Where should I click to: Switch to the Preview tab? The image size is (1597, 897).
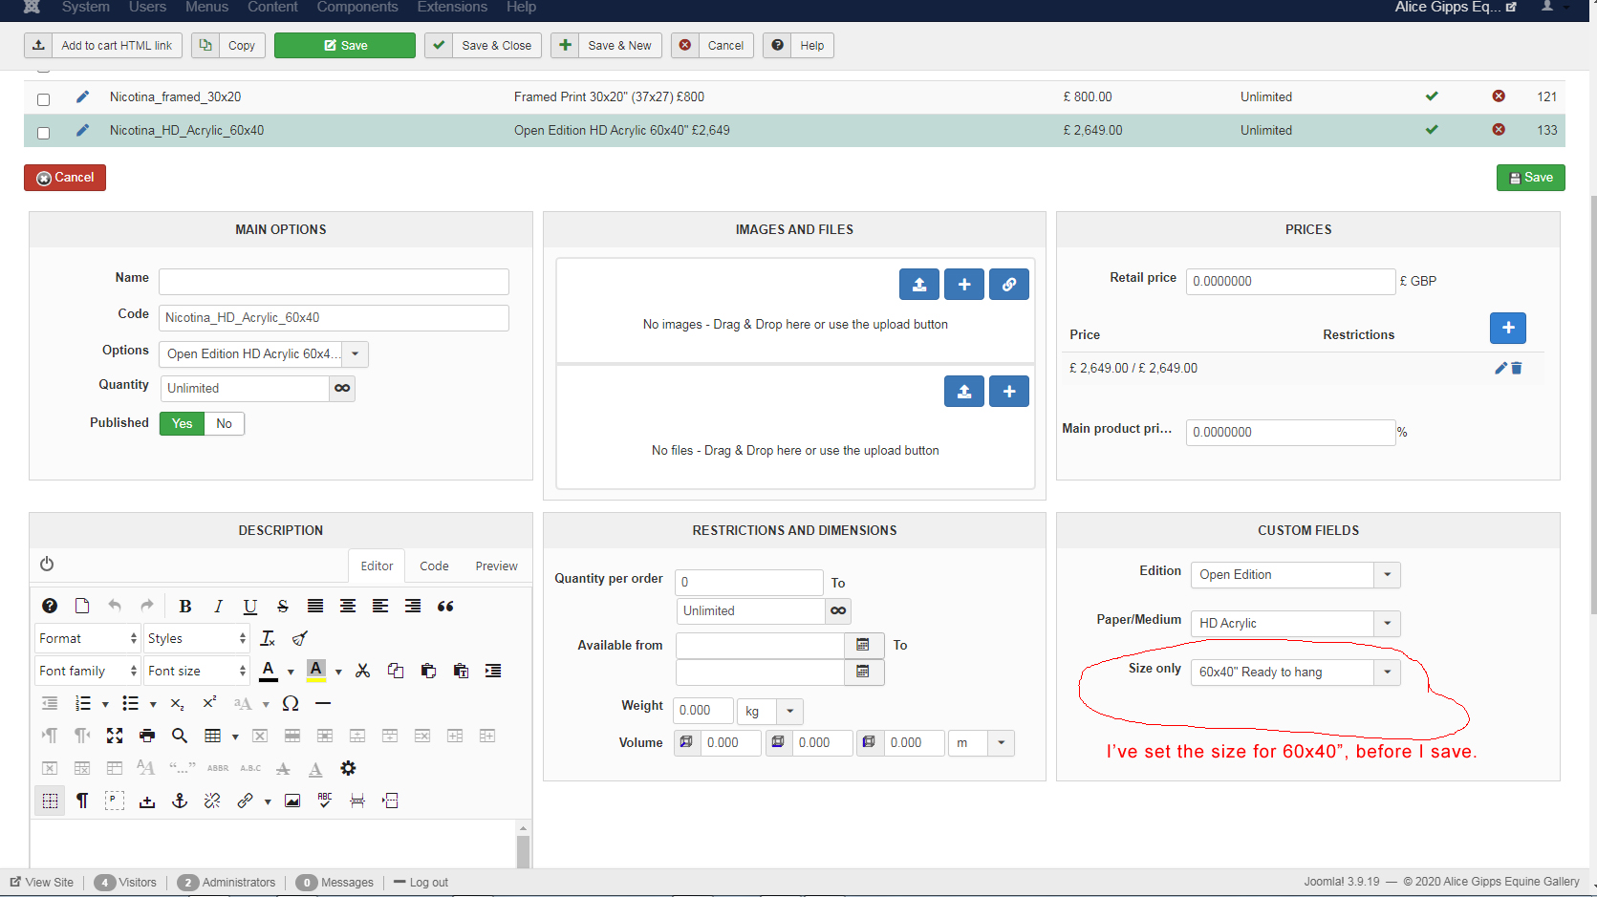497,566
